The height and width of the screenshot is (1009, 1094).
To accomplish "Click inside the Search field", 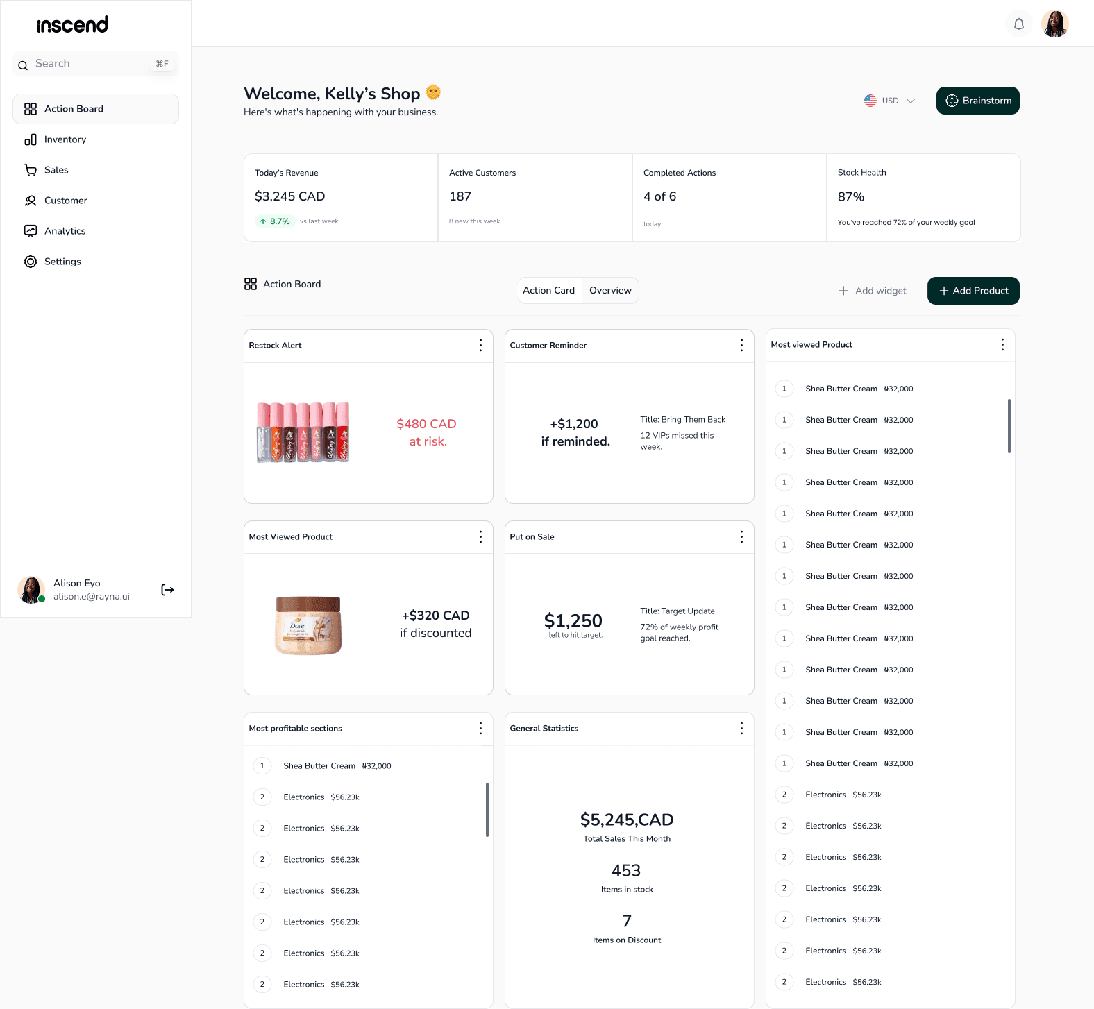I will click(96, 64).
